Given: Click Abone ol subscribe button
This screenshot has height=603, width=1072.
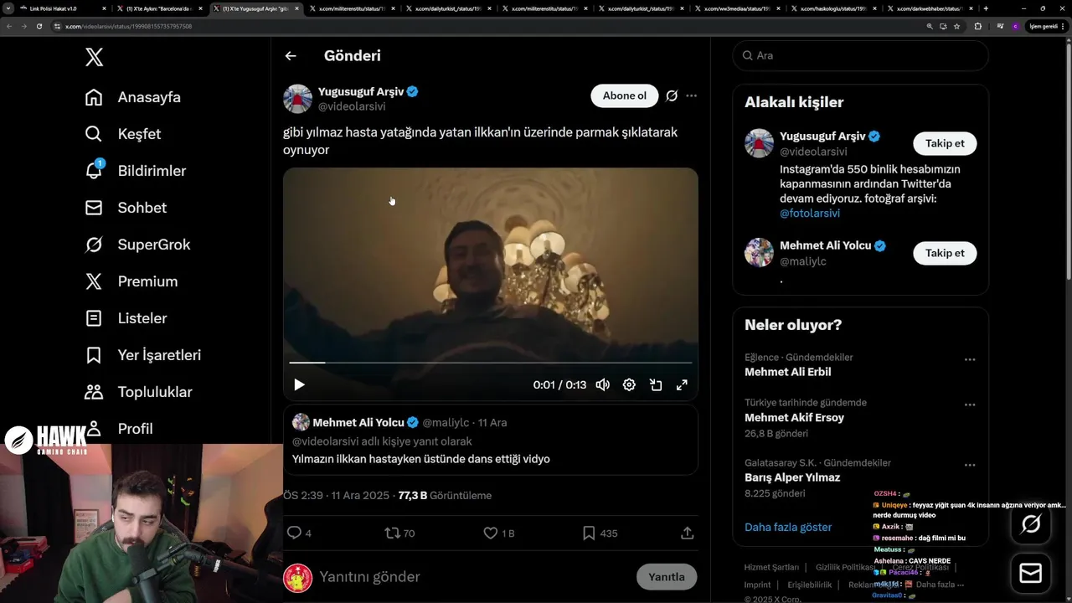Looking at the screenshot, I should point(625,95).
